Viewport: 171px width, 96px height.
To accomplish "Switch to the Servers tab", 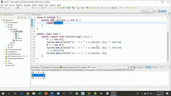I will (55, 67).
